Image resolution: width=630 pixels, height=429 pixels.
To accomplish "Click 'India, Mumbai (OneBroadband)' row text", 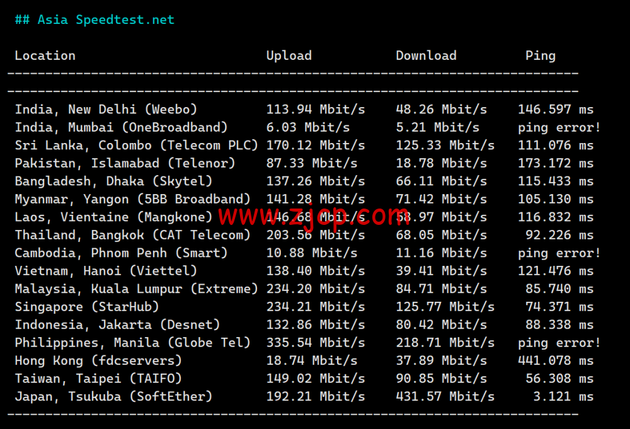I will click(122, 128).
